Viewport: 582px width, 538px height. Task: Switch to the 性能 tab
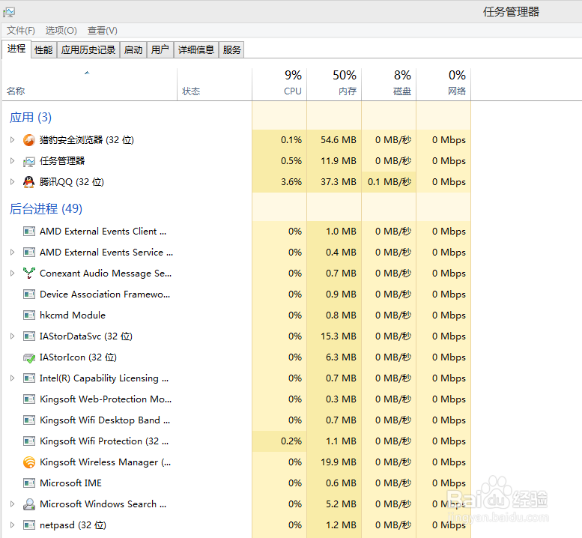(x=43, y=49)
